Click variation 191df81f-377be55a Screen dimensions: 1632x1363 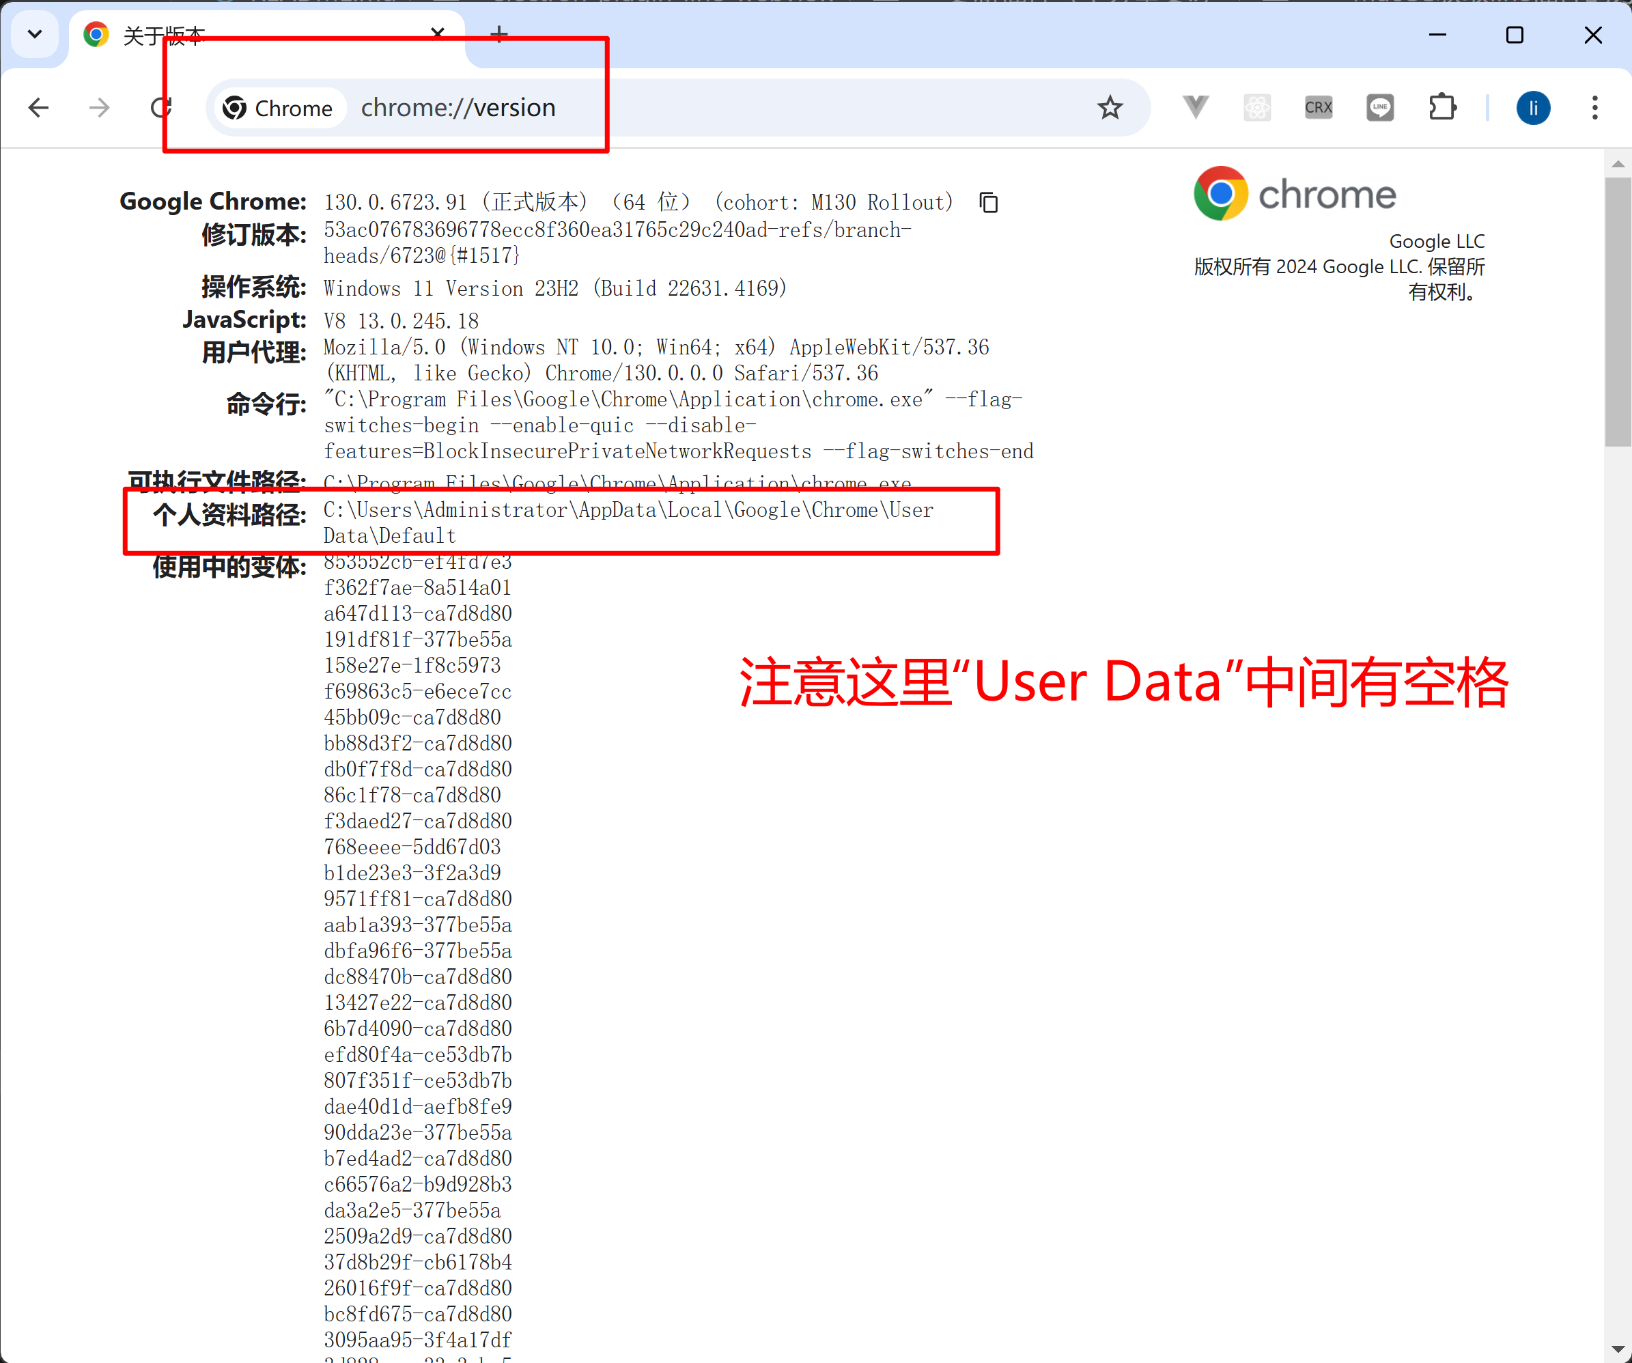(x=417, y=641)
